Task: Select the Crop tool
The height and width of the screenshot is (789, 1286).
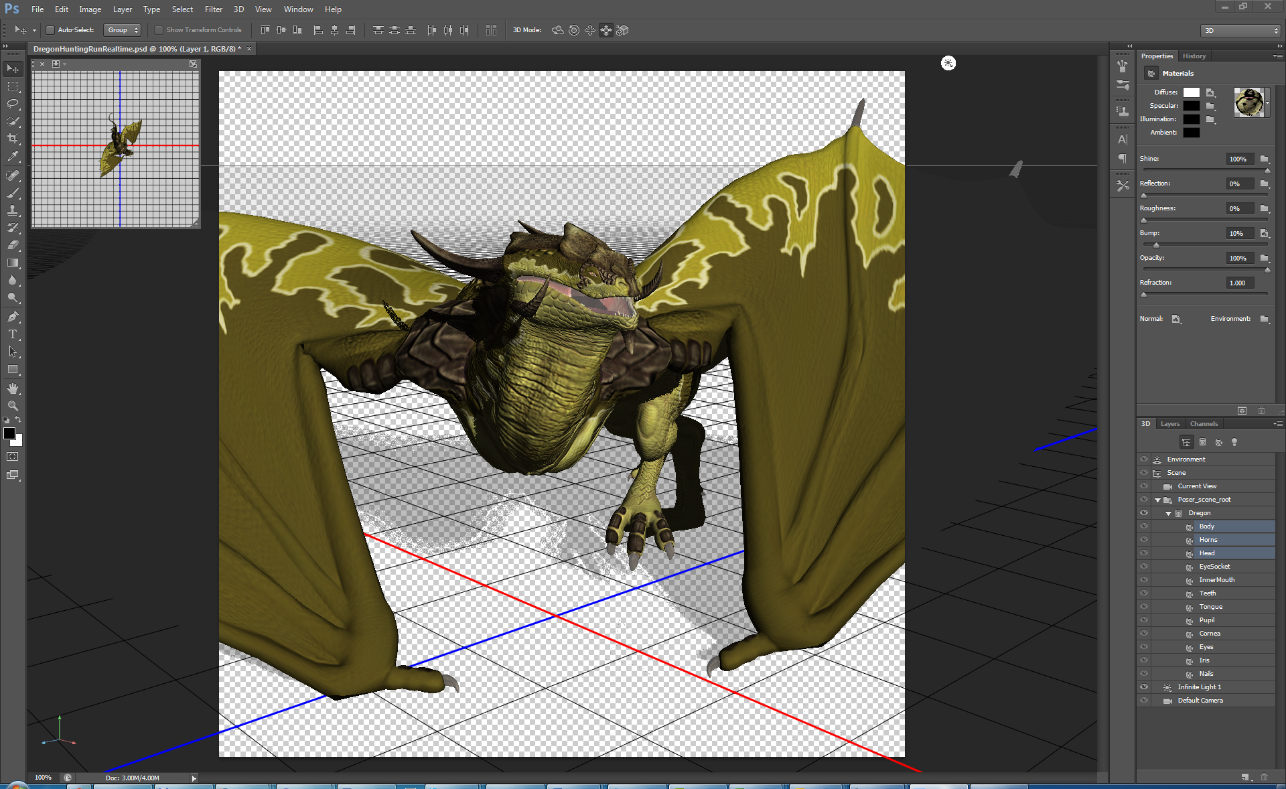Action: (x=13, y=139)
